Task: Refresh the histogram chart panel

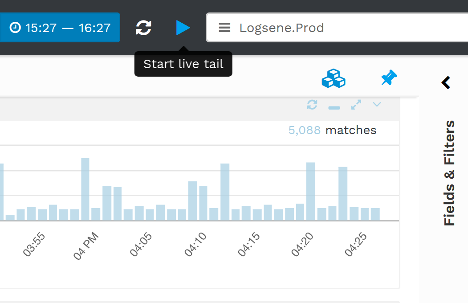Action: click(312, 105)
